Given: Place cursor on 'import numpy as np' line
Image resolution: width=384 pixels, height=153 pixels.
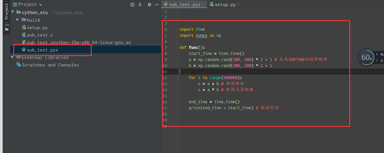Looking at the screenshot, I should 200,35.
